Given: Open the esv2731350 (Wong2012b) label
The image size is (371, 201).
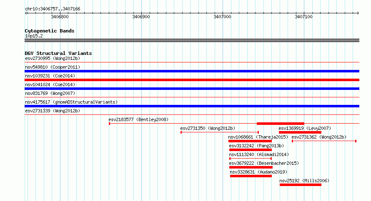Looking at the screenshot, I should [208, 128].
